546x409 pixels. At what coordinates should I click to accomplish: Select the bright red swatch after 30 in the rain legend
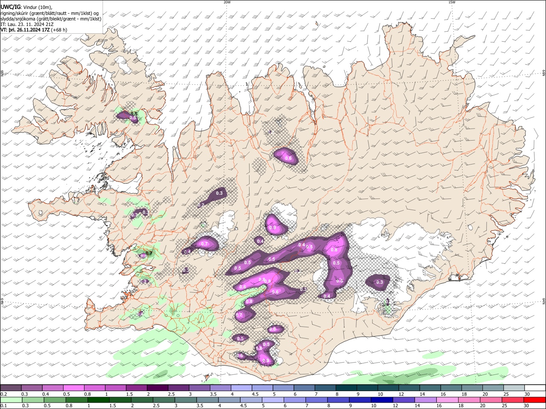point(534,400)
